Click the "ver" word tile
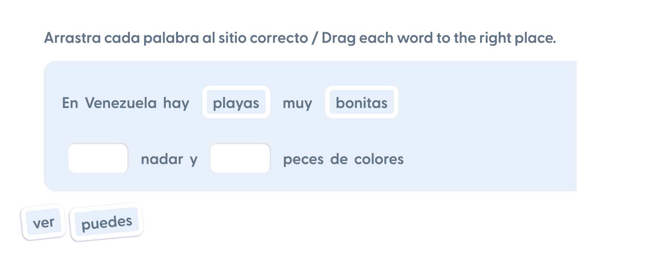This screenshot has width=663, height=272. [x=44, y=222]
